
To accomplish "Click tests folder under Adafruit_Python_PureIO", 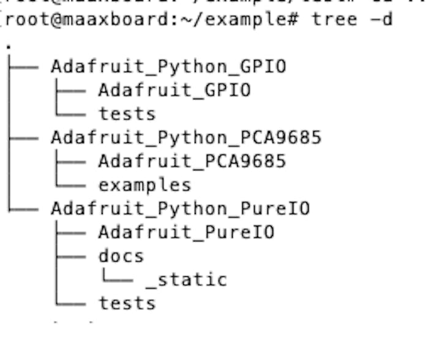I will [127, 303].
